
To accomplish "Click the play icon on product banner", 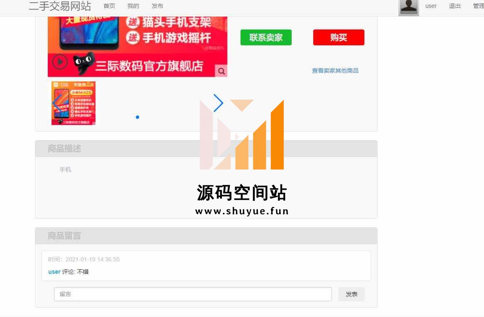I will click(60, 62).
